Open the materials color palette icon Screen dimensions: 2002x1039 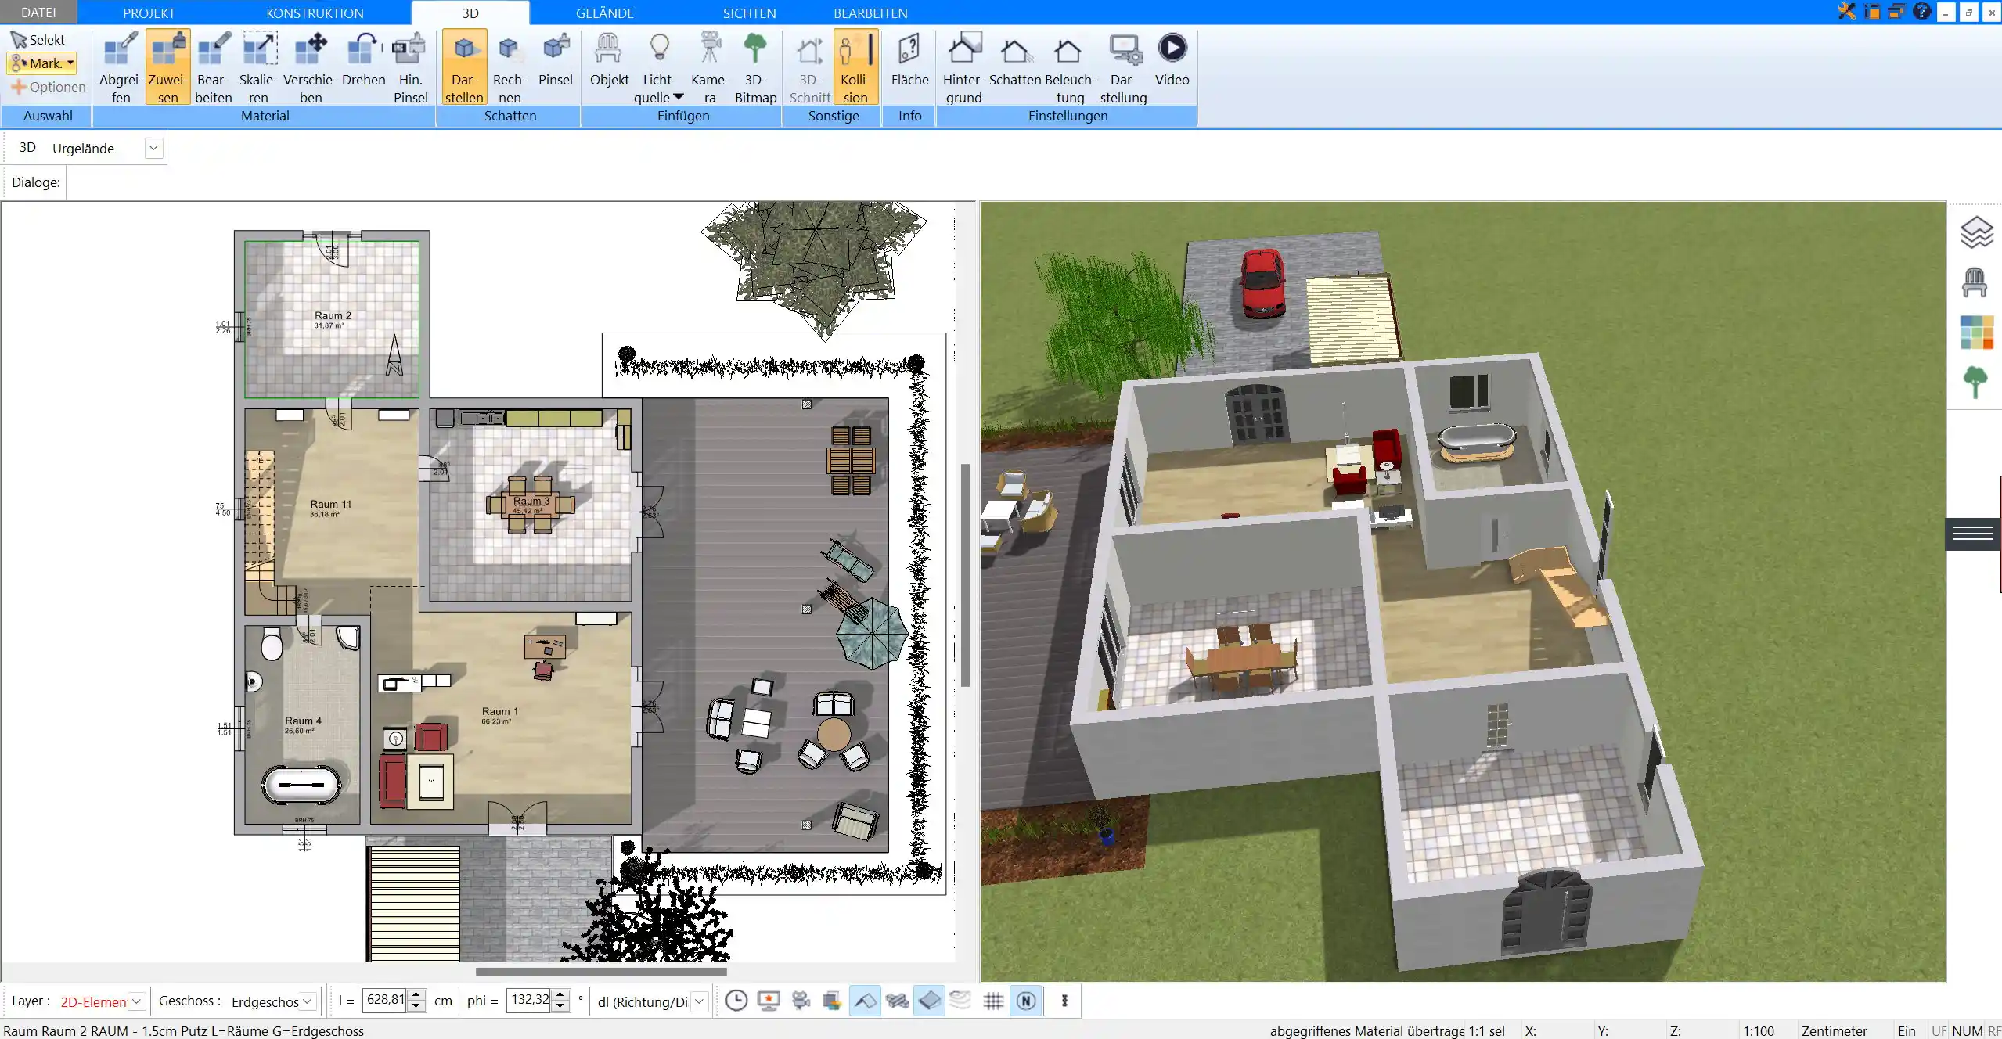pyautogui.click(x=1976, y=333)
